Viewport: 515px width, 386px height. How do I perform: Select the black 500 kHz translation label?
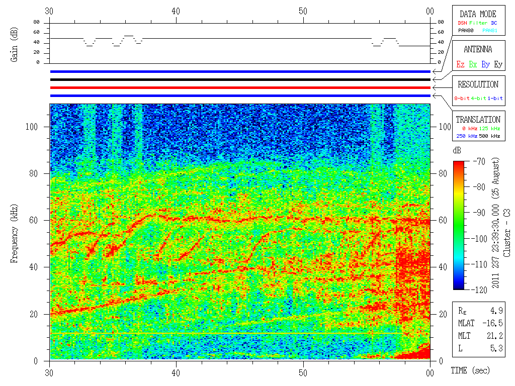489,136
